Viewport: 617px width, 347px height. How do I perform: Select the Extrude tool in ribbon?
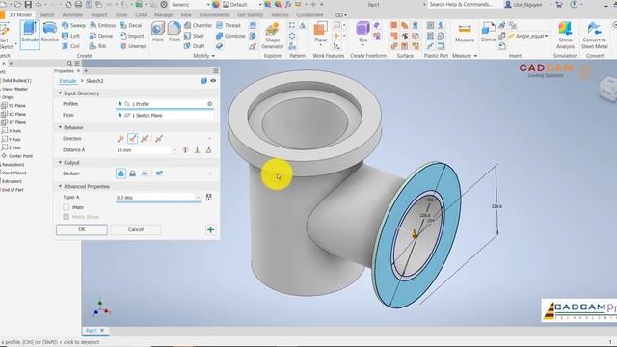coord(30,33)
